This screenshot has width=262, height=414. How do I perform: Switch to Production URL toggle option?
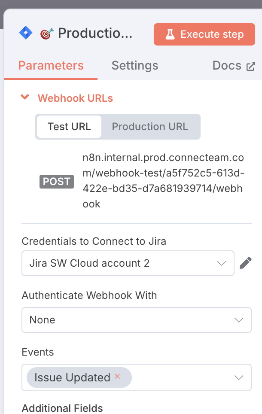pos(150,127)
